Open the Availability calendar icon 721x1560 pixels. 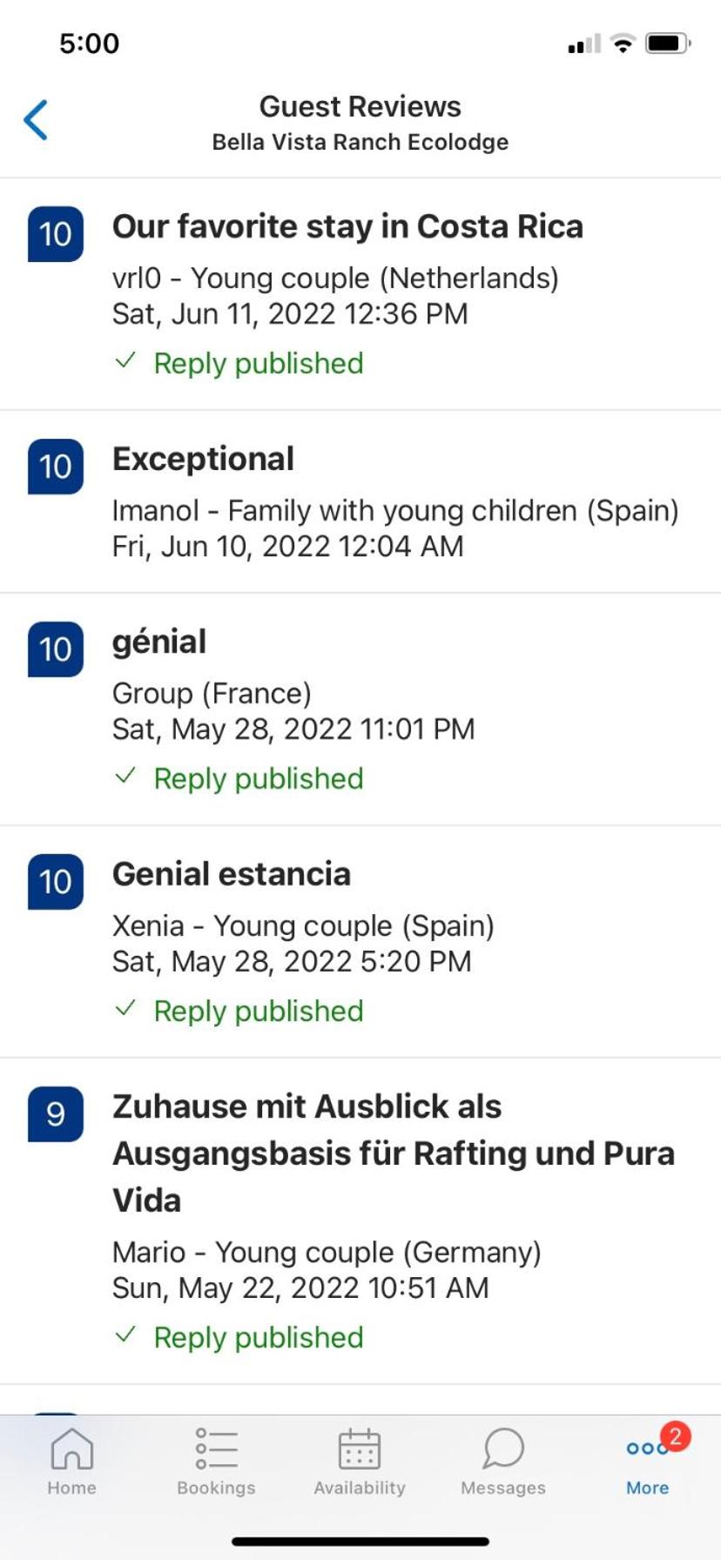pos(360,1449)
